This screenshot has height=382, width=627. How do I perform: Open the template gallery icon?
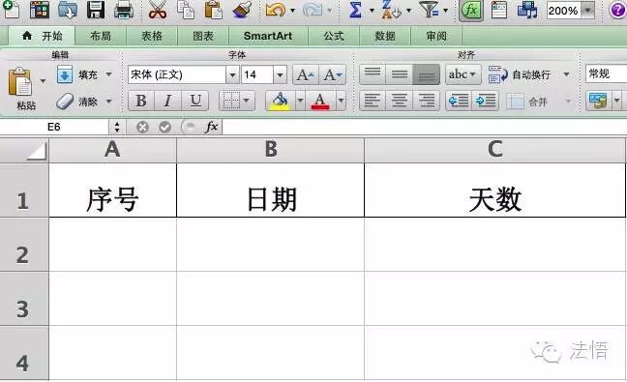pos(40,10)
